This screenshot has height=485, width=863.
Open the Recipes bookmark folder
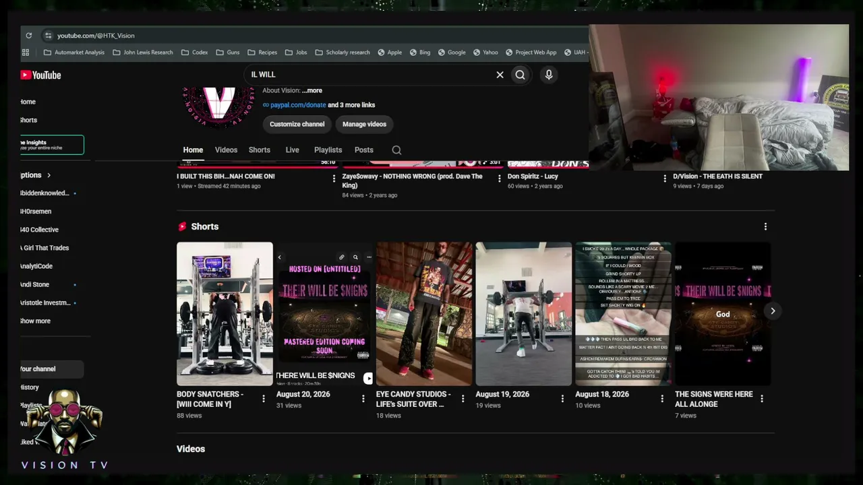(262, 53)
